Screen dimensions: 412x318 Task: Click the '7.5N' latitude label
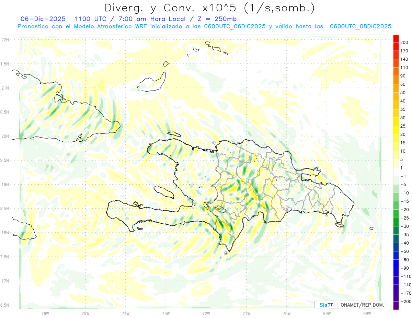5,257
